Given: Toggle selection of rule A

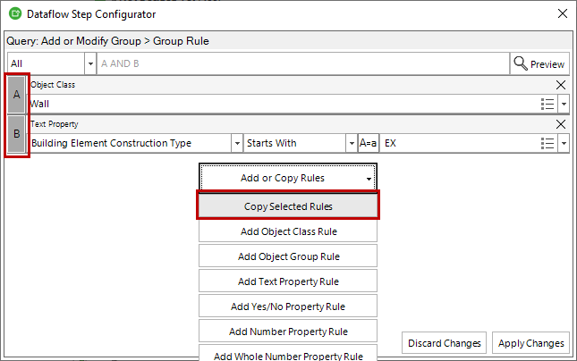Looking at the screenshot, I should point(17,95).
